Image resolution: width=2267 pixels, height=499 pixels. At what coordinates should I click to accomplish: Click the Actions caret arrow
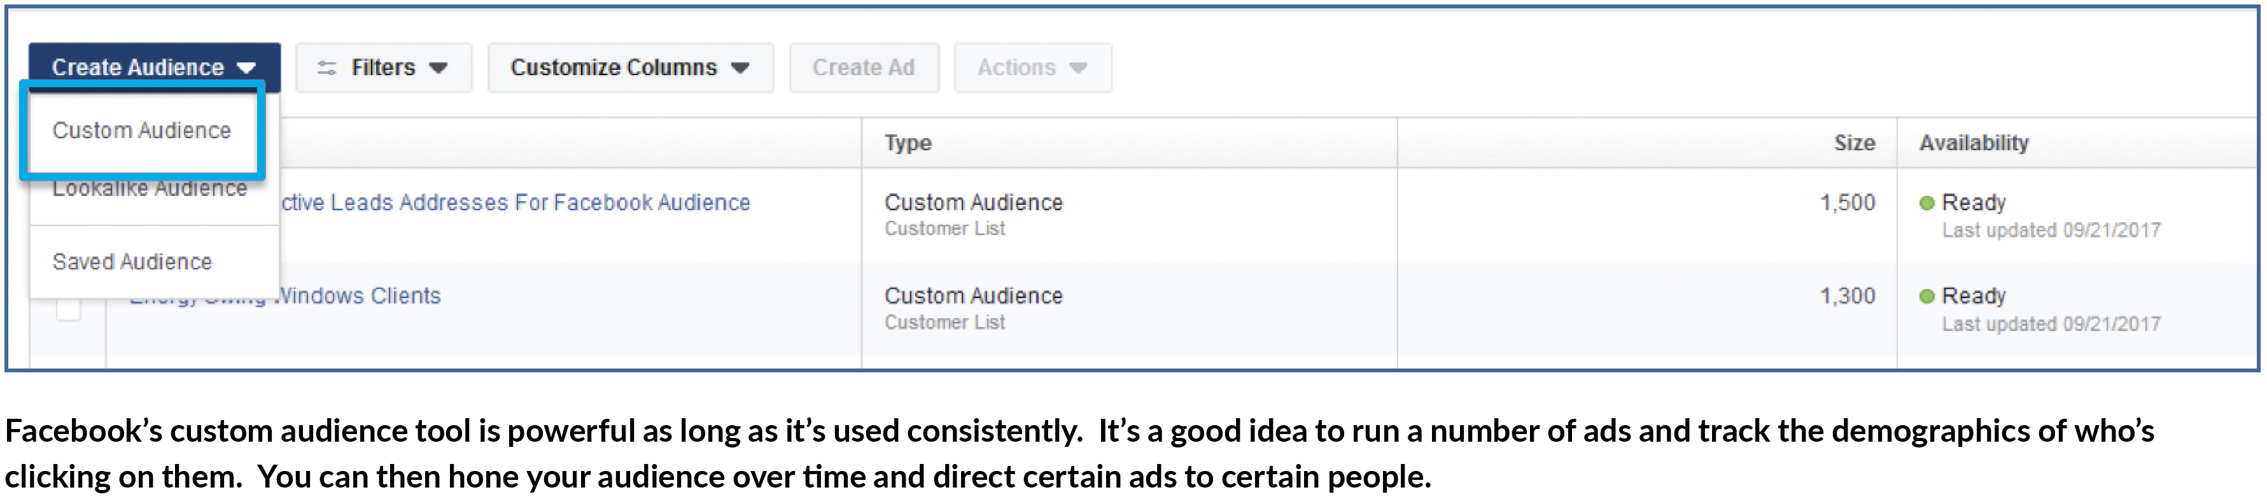click(x=1078, y=67)
